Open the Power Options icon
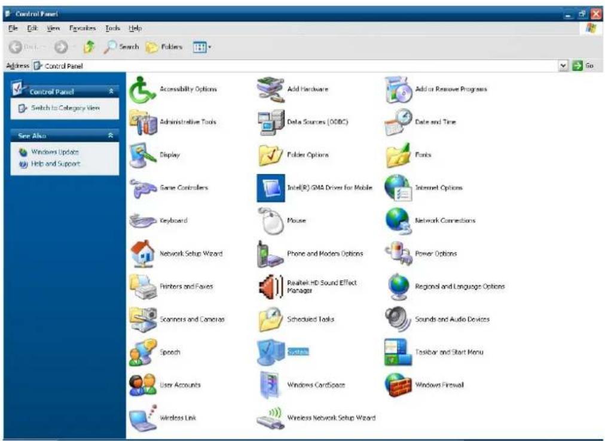Screen dimensions: 605x441 coord(399,254)
